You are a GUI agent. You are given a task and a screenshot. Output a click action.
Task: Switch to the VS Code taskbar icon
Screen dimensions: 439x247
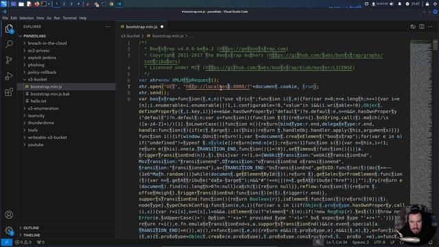click(x=119, y=4)
